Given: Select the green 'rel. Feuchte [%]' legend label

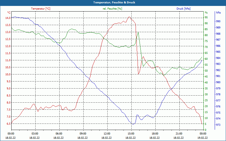Looking at the screenshot, I should 112,9.
